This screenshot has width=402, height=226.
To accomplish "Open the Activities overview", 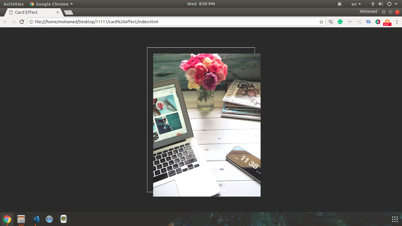I will [x=14, y=4].
